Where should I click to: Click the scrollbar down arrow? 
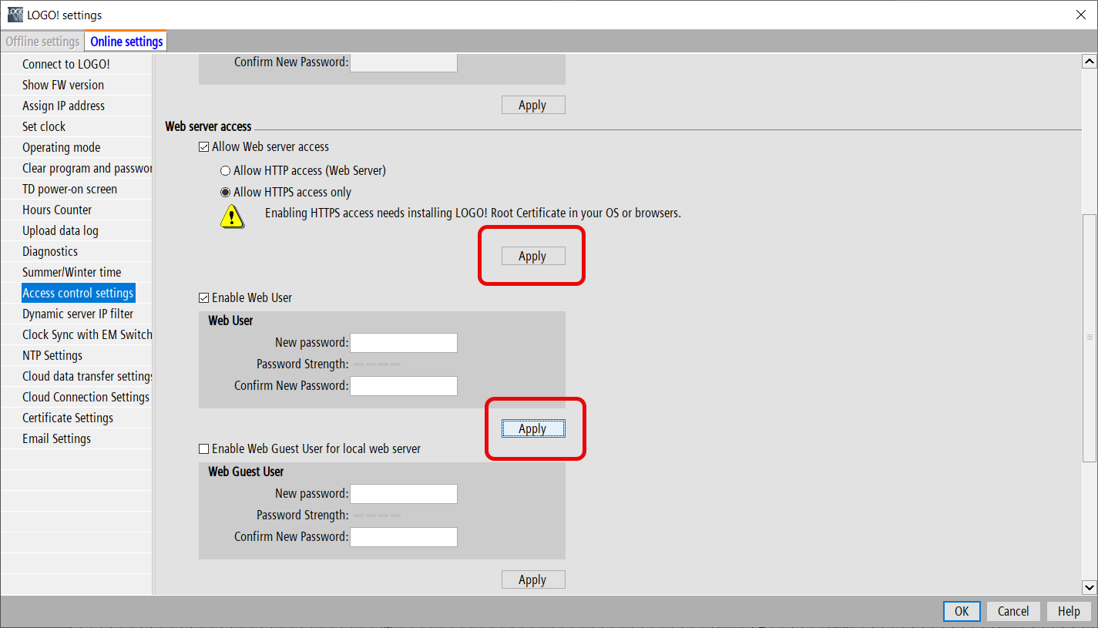1090,587
